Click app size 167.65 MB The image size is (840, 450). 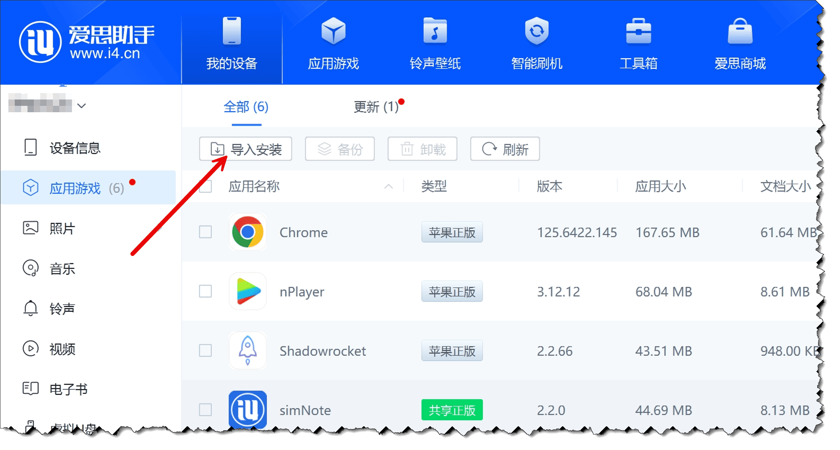pyautogui.click(x=667, y=232)
